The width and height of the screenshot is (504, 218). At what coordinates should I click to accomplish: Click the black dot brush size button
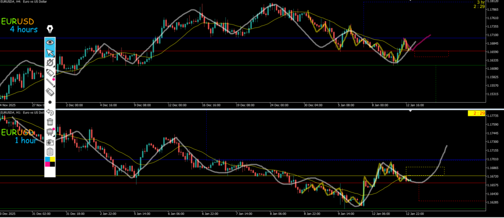pyautogui.click(x=50, y=102)
